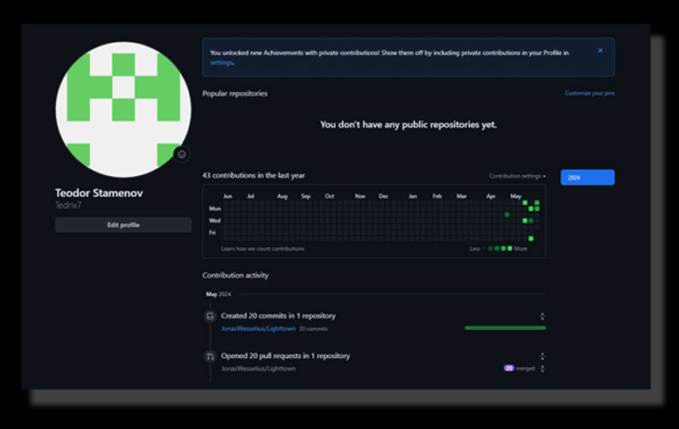Click the commits icon in activity timeline
The height and width of the screenshot is (429, 679).
pos(210,316)
